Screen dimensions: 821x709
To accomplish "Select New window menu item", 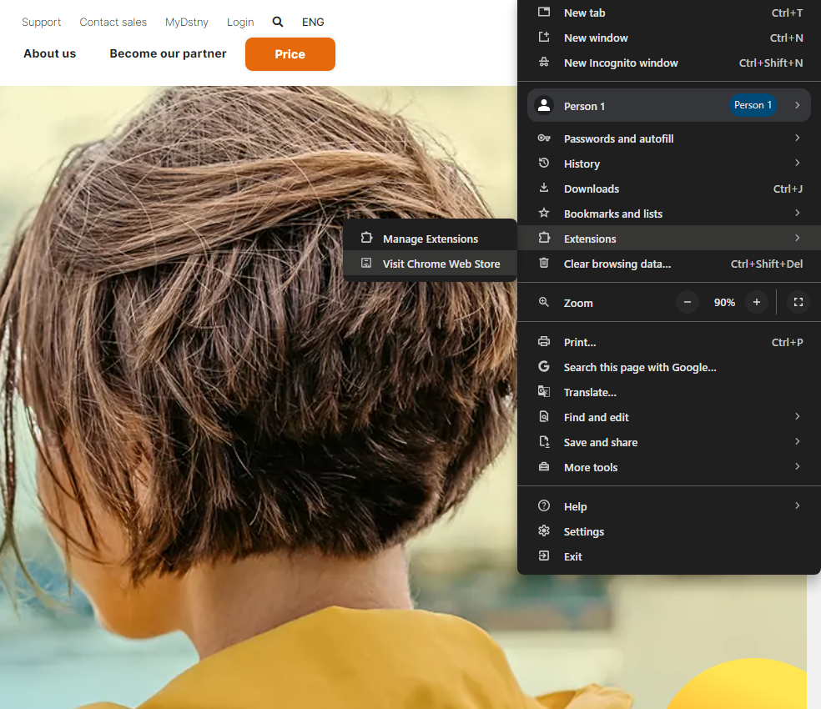I will click(669, 38).
